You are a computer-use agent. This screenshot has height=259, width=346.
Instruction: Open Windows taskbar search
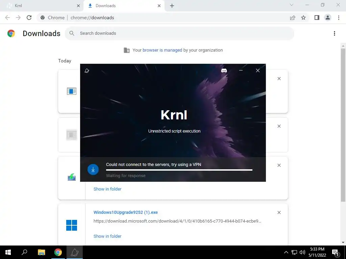pos(24,252)
